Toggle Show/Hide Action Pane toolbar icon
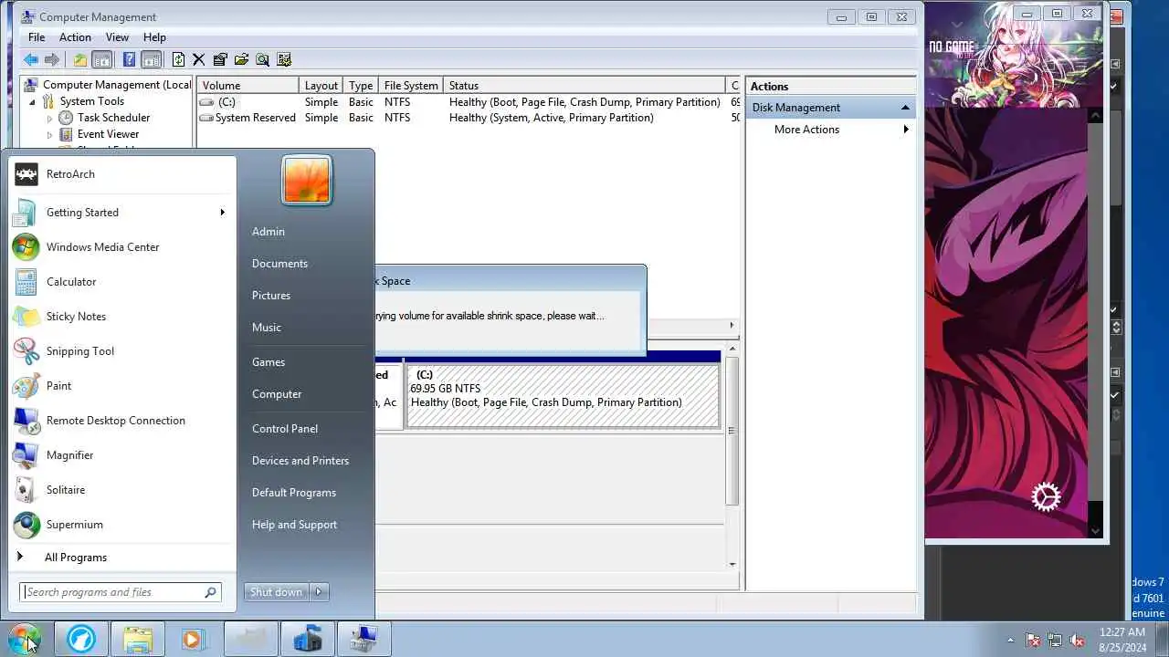 pyautogui.click(x=152, y=59)
